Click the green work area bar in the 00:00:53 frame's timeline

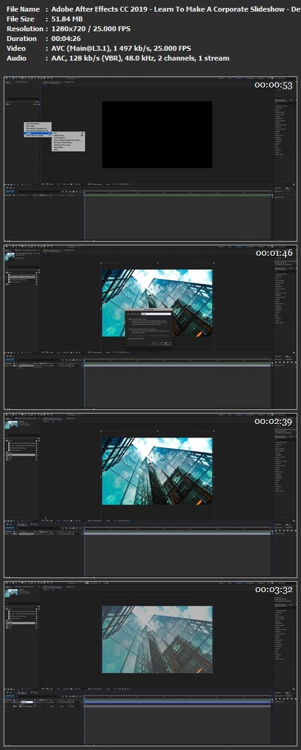pos(177,195)
